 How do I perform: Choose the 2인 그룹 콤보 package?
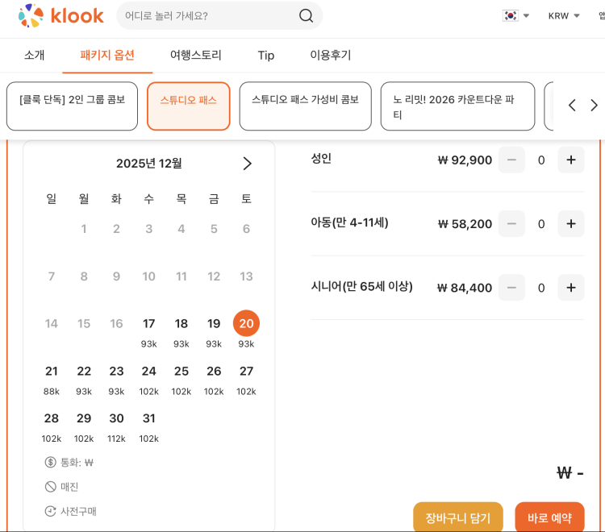(72, 106)
